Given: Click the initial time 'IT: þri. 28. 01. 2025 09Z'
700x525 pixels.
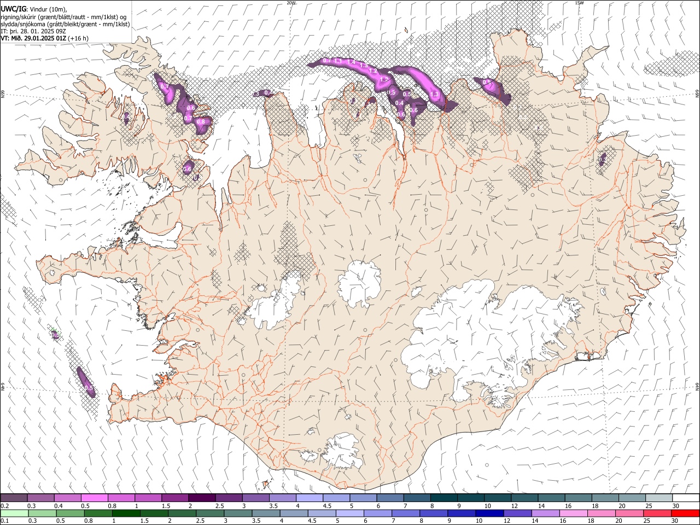Looking at the screenshot, I should pyautogui.click(x=33, y=31).
